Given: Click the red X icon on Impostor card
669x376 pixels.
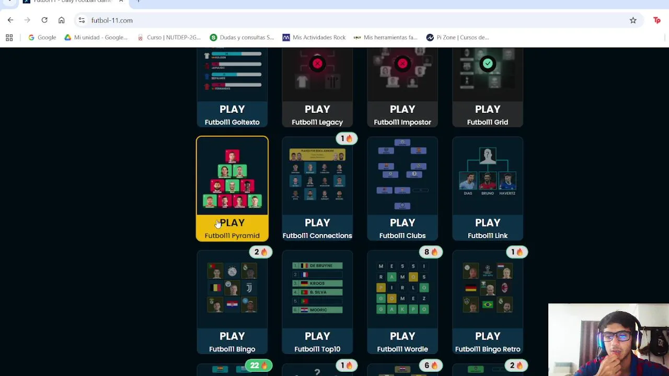Looking at the screenshot, I should pyautogui.click(x=402, y=64).
